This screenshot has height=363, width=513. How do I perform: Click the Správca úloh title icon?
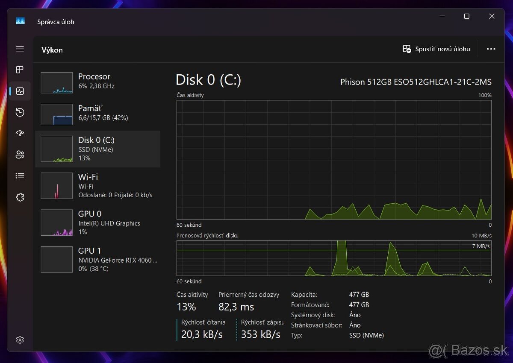[x=21, y=21]
